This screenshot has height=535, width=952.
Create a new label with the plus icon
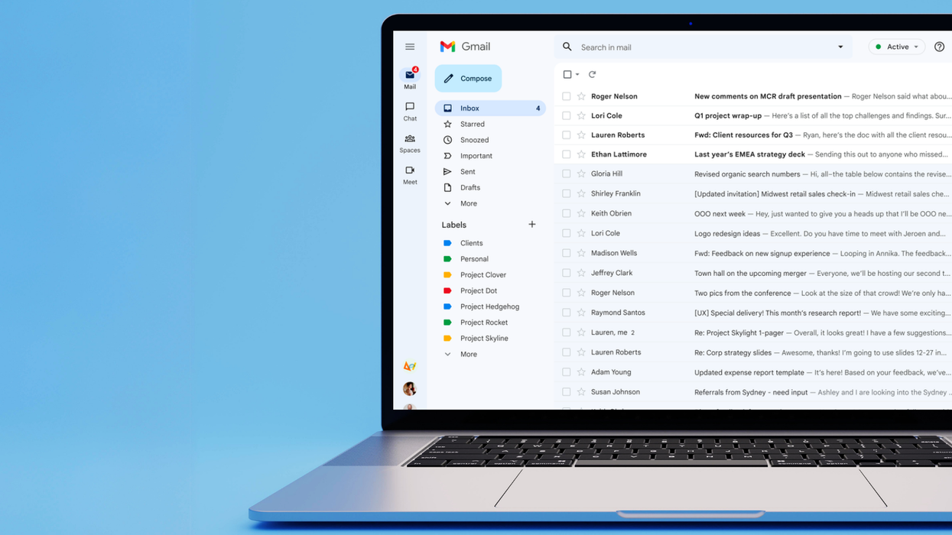(532, 224)
